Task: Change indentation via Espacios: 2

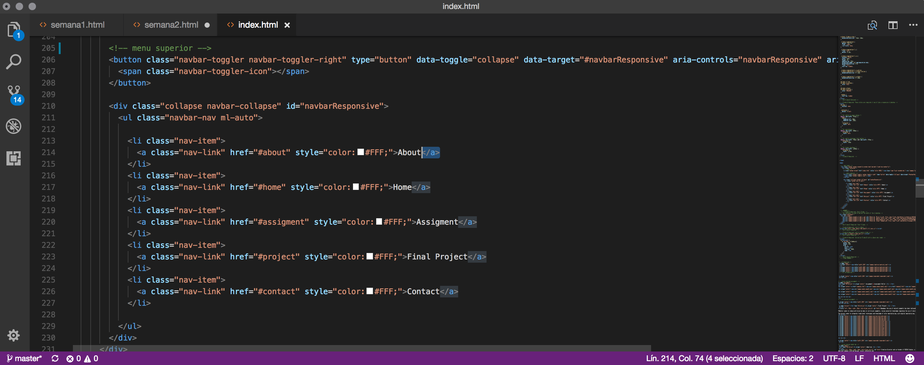Action: pyautogui.click(x=792, y=358)
